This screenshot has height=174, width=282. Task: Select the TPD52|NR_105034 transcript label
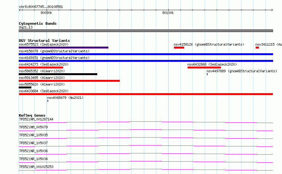point(33,159)
